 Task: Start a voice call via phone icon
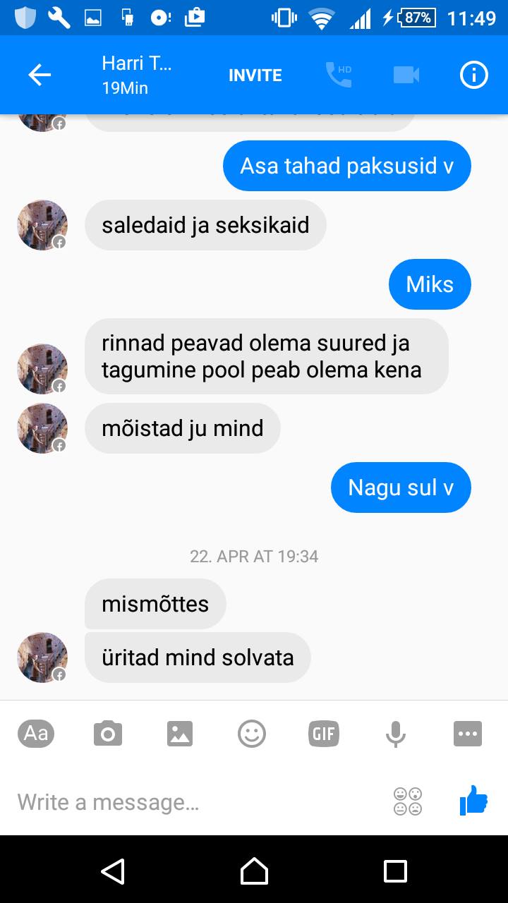[339, 75]
